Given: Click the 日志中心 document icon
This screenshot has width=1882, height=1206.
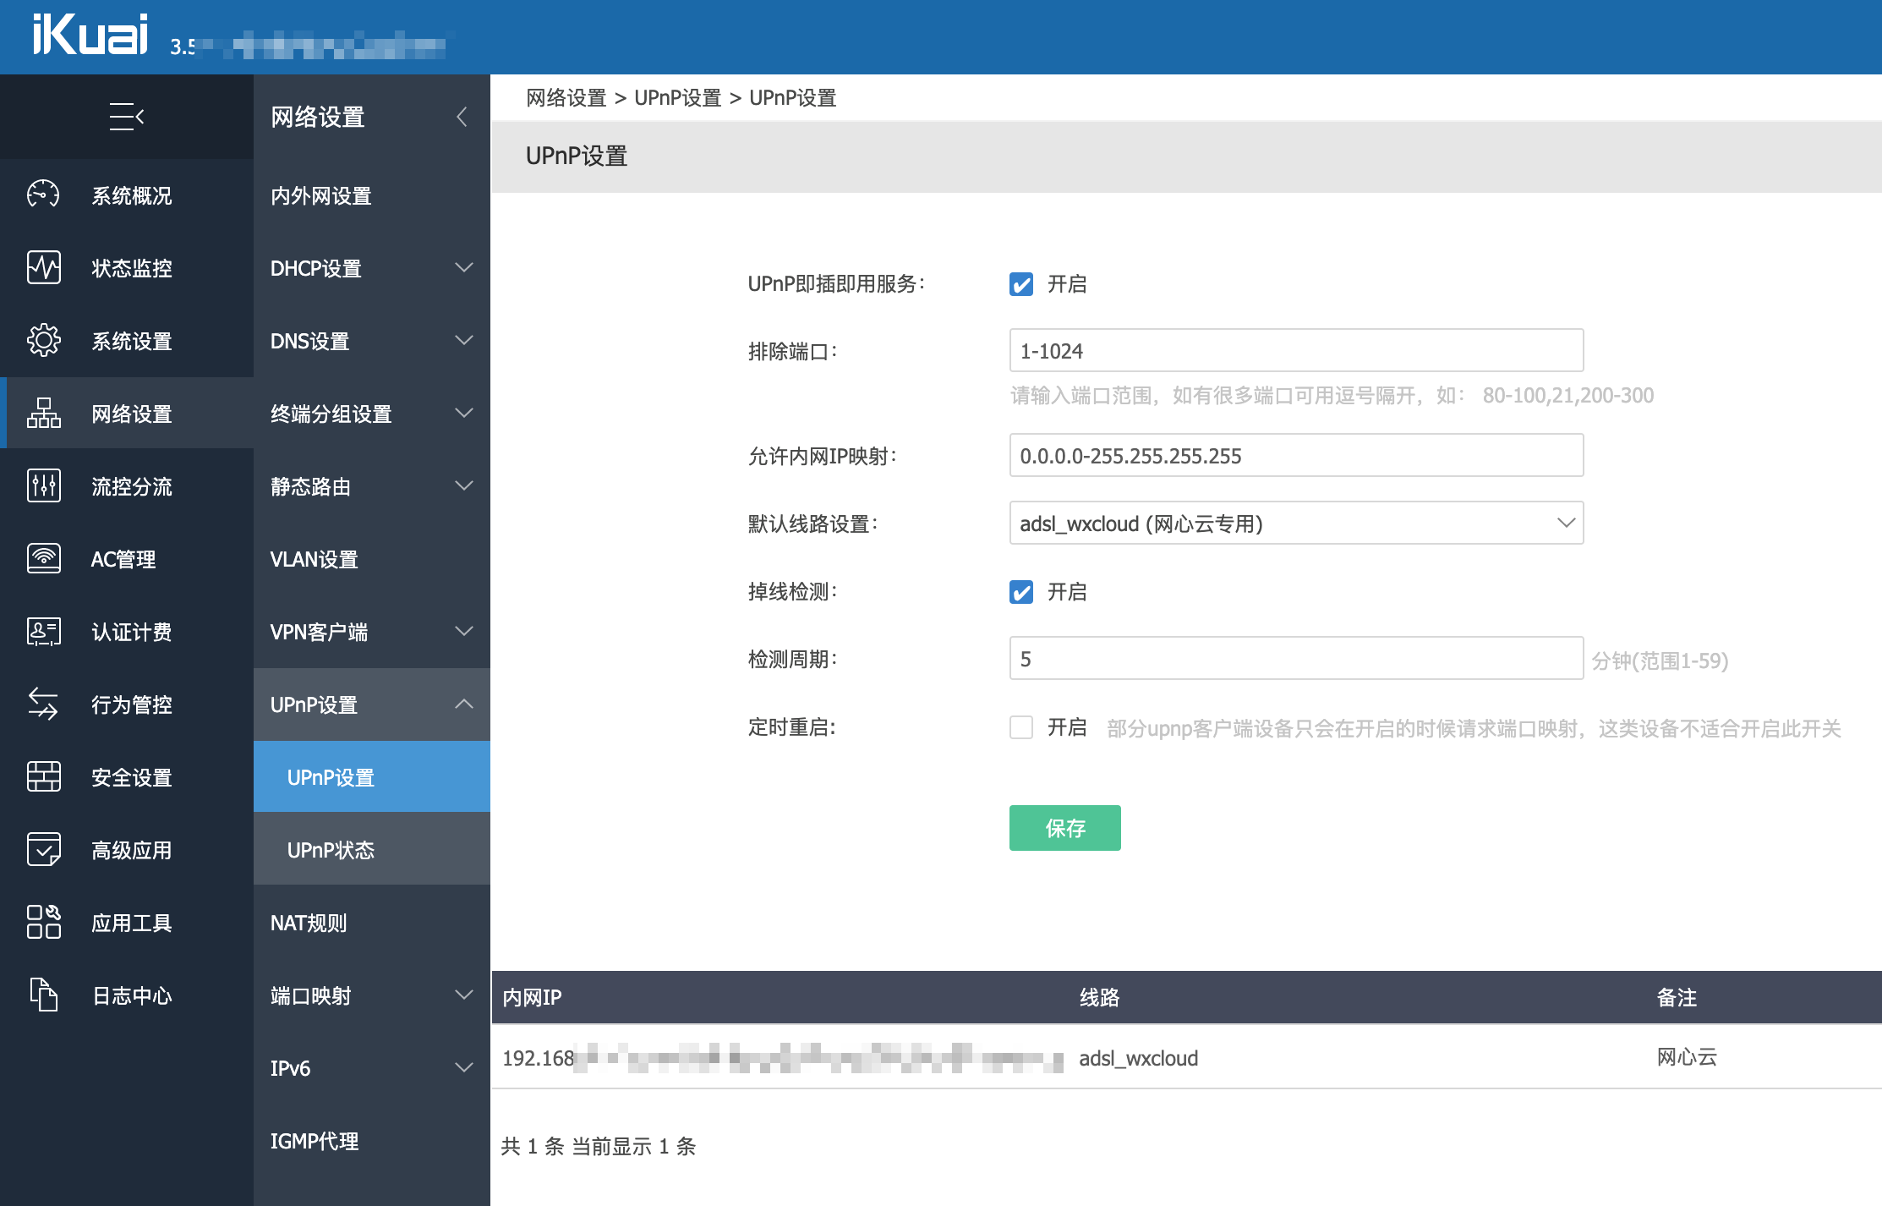Looking at the screenshot, I should tap(43, 995).
